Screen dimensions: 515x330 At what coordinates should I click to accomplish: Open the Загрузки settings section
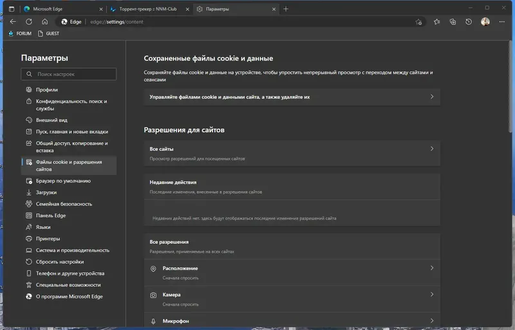[x=46, y=192]
